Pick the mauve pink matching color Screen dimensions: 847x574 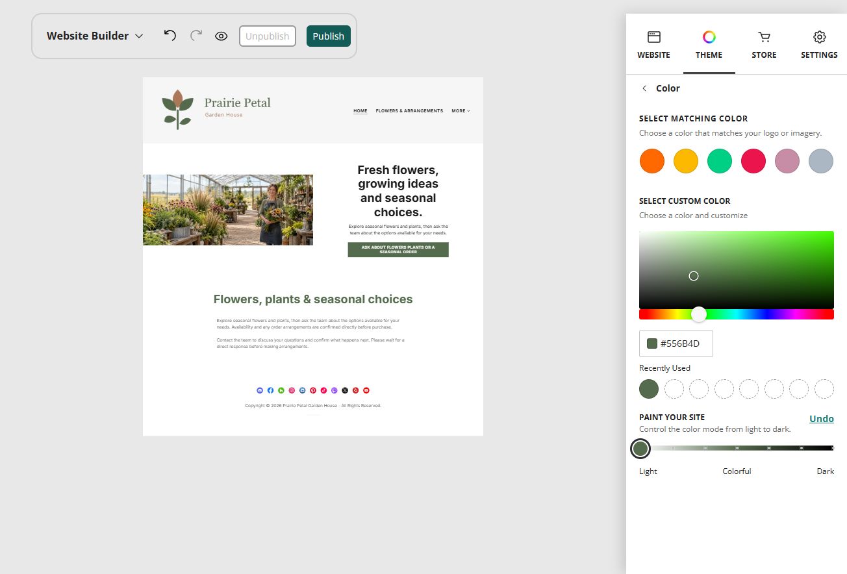click(787, 161)
